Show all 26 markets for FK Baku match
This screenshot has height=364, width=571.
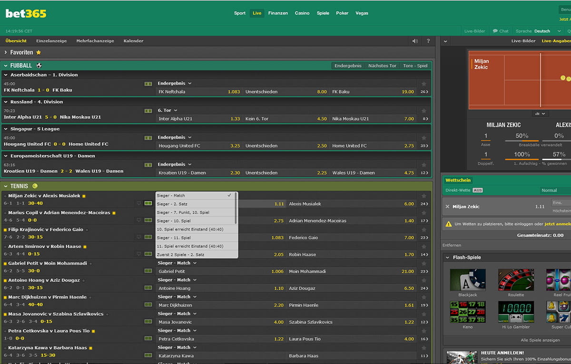(x=424, y=92)
